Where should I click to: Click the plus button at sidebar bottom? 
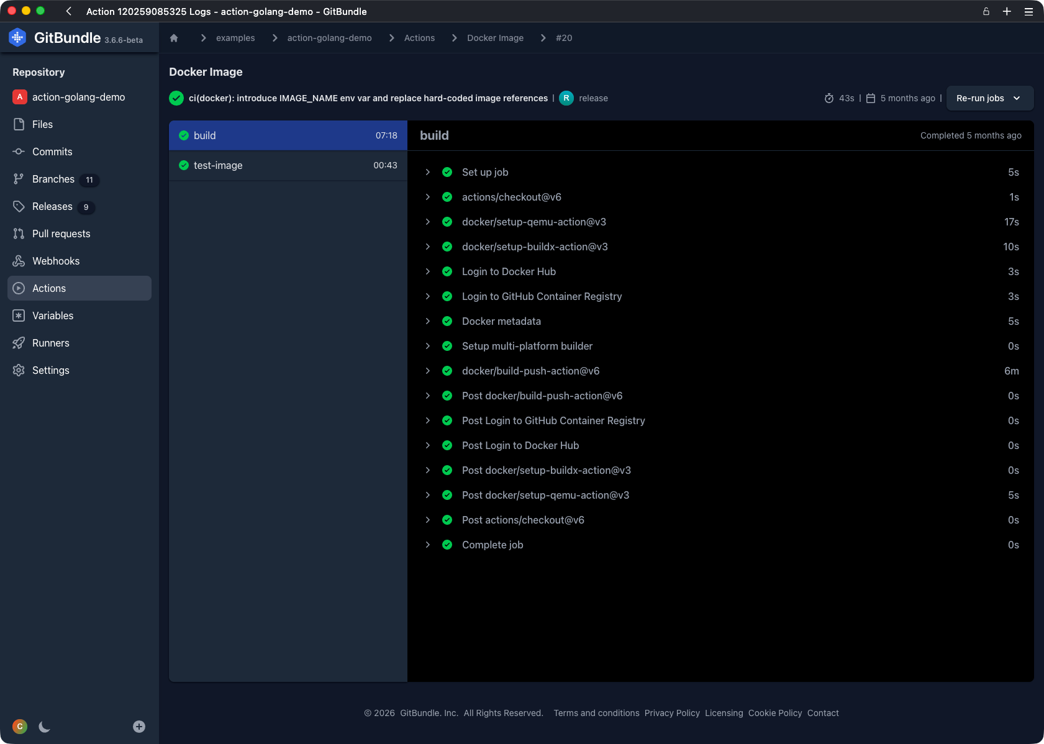pyautogui.click(x=139, y=727)
